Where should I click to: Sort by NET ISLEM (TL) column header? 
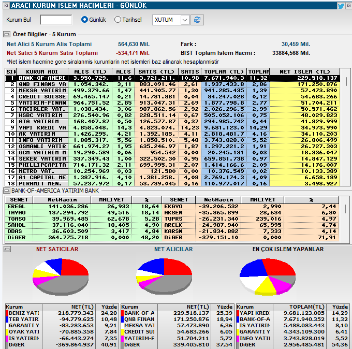tap(304, 71)
